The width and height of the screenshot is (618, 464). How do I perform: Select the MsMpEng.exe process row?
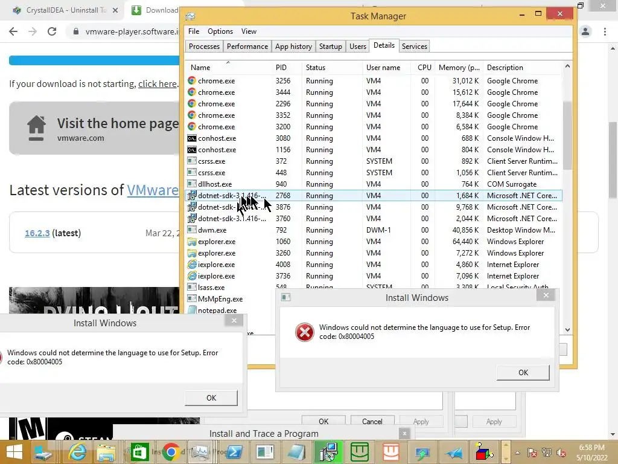(231, 299)
